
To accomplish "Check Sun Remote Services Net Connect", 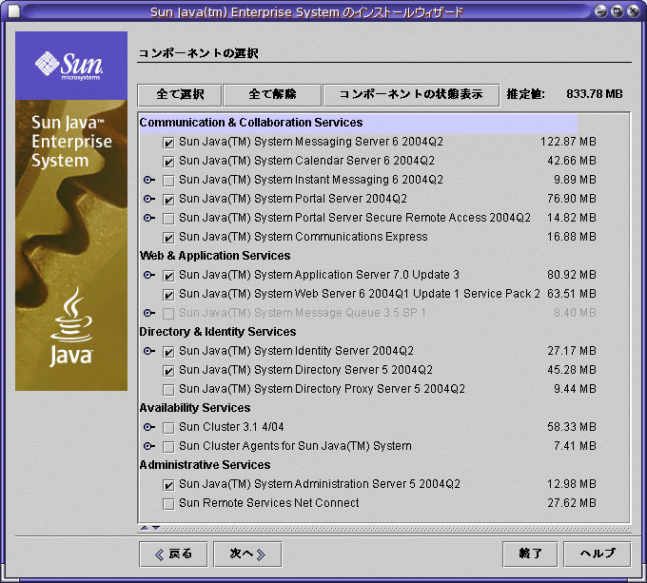I will 168,504.
